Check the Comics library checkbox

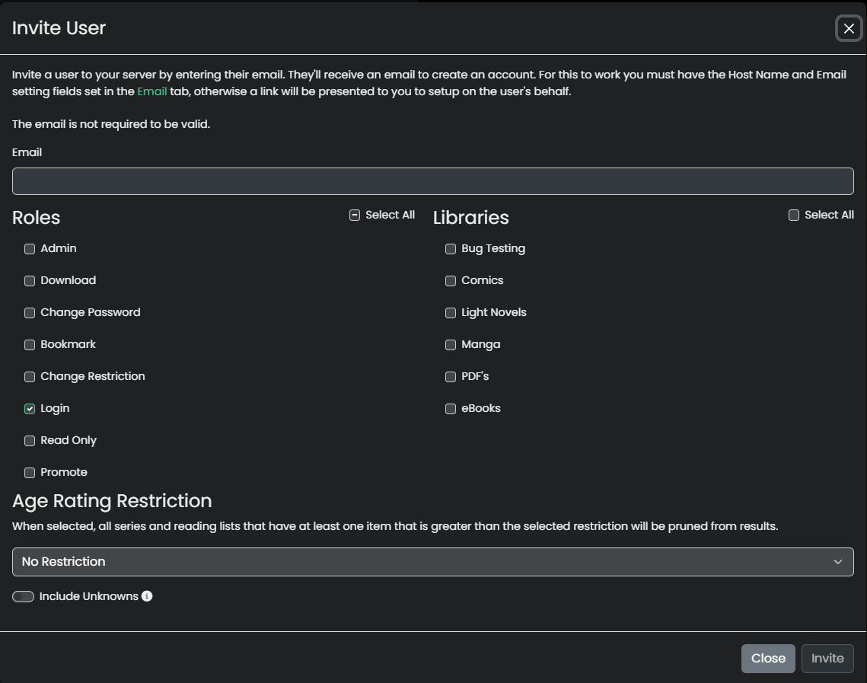(x=451, y=281)
